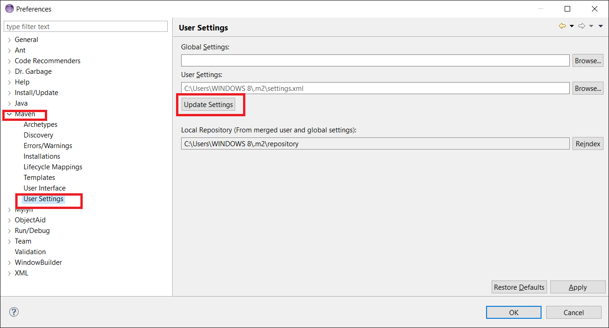Browse for User Settings file
Image resolution: width=609 pixels, height=328 pixels.
[588, 88]
